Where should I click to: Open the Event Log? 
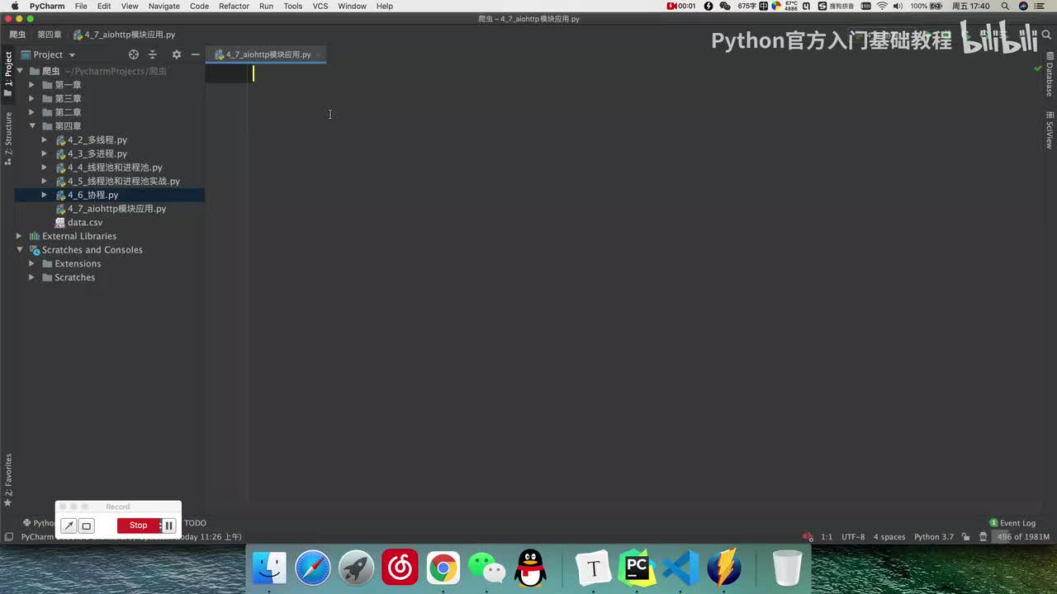pyautogui.click(x=1012, y=523)
